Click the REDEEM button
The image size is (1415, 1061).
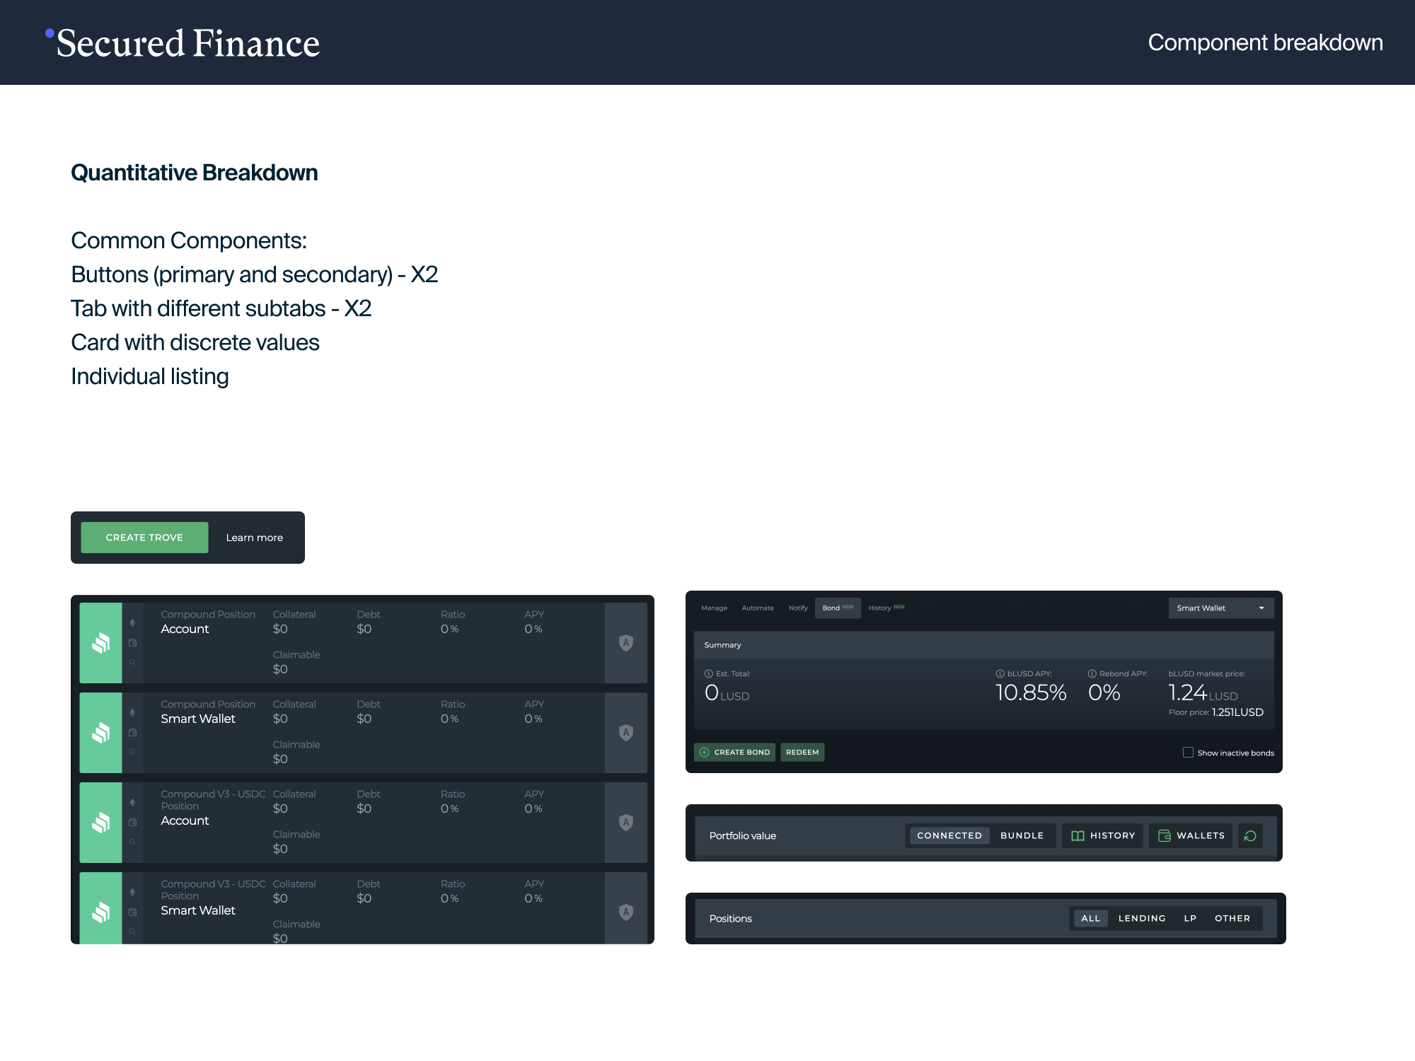point(802,753)
